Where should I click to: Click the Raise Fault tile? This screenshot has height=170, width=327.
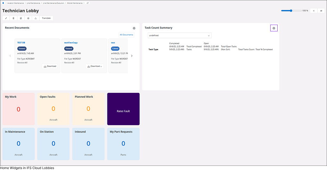pyautogui.click(x=123, y=109)
